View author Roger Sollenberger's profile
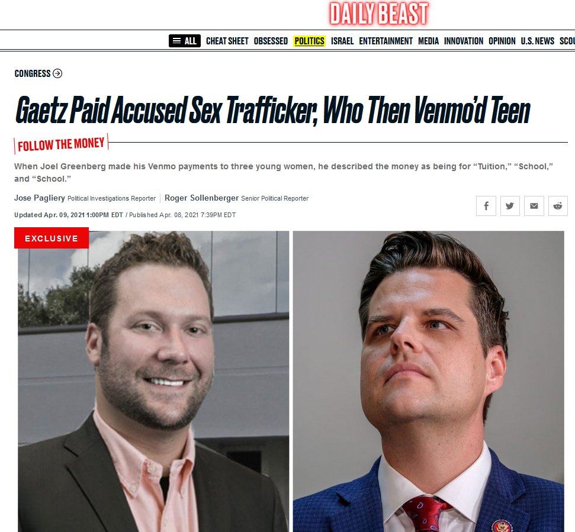Image resolution: width=575 pixels, height=532 pixels. point(202,198)
